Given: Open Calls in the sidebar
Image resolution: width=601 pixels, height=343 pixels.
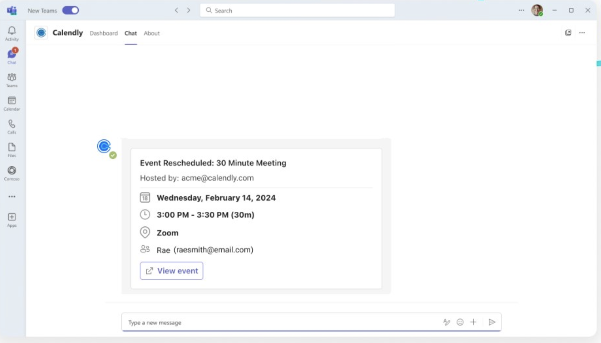Looking at the screenshot, I should (x=12, y=127).
